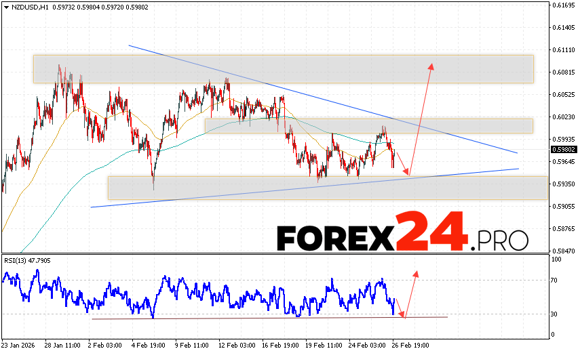The width and height of the screenshot is (580, 353).
Task: Select the RSI red downward arrow tip
Action: point(403,315)
